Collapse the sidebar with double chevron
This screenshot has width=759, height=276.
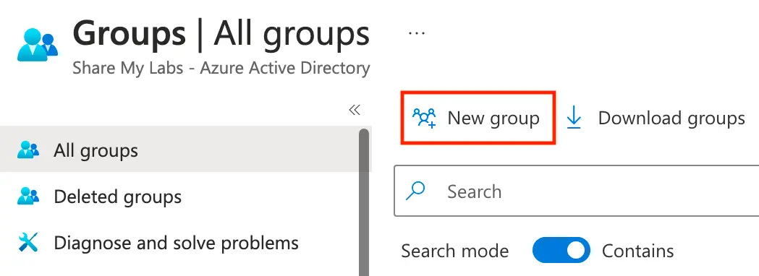pos(355,111)
